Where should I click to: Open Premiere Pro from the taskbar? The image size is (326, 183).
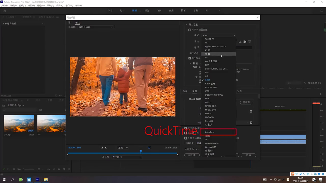pos(37,179)
